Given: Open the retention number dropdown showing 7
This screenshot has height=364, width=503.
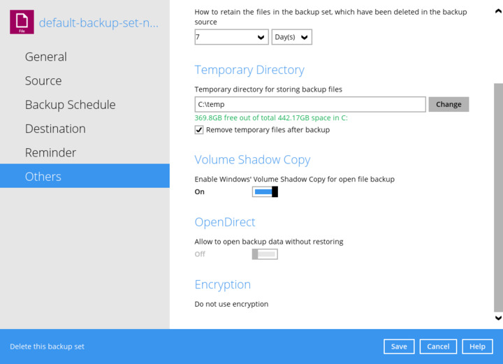Looking at the screenshot, I should coord(231,37).
